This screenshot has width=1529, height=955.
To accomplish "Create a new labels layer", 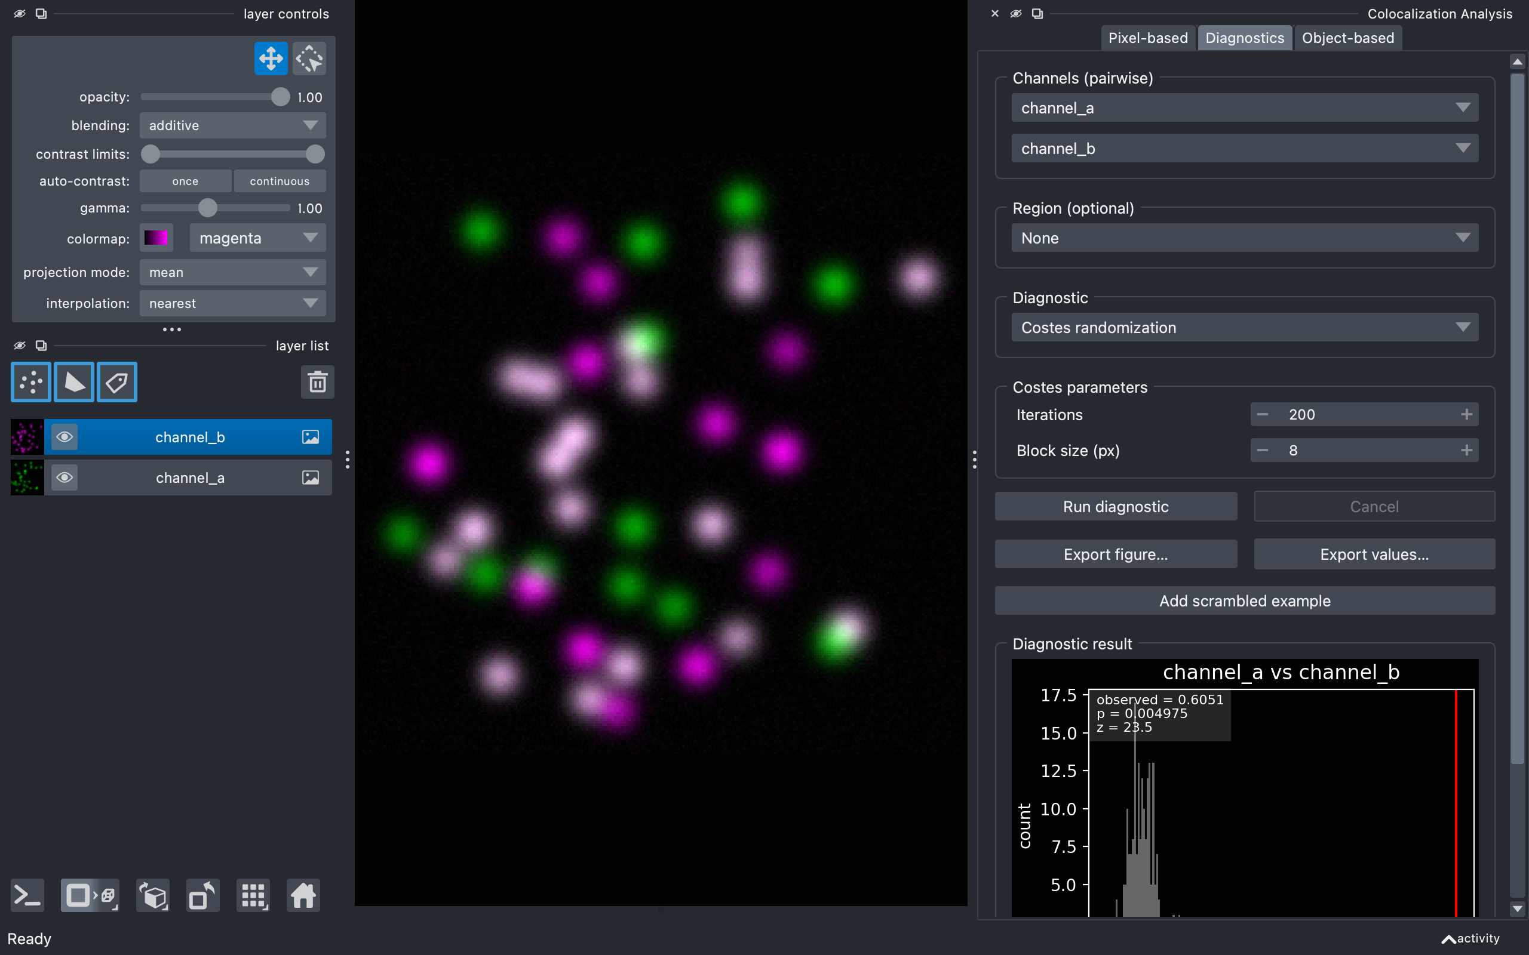I will click(x=117, y=382).
